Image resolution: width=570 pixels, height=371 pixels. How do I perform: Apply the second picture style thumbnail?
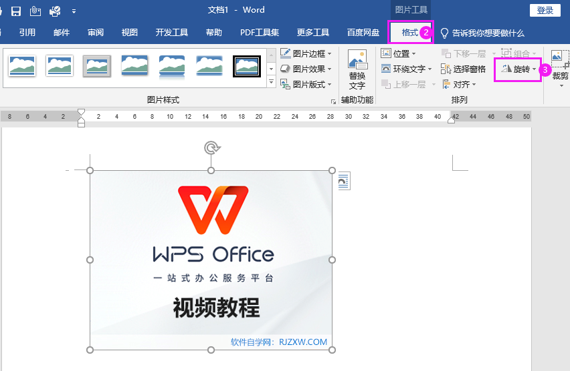coord(60,65)
